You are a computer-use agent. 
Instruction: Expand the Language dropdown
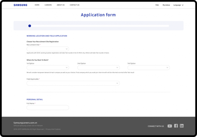(x=178, y=5)
